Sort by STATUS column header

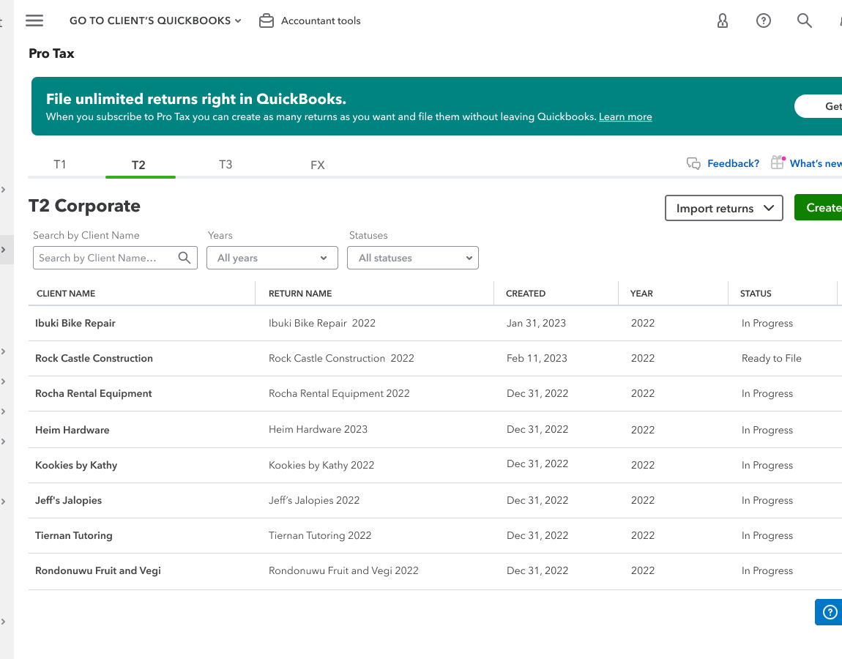(x=756, y=293)
